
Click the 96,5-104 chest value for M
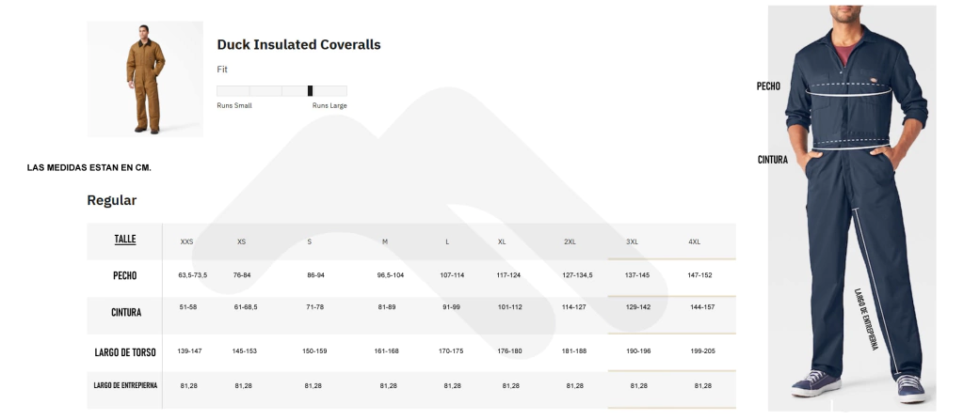(x=391, y=275)
